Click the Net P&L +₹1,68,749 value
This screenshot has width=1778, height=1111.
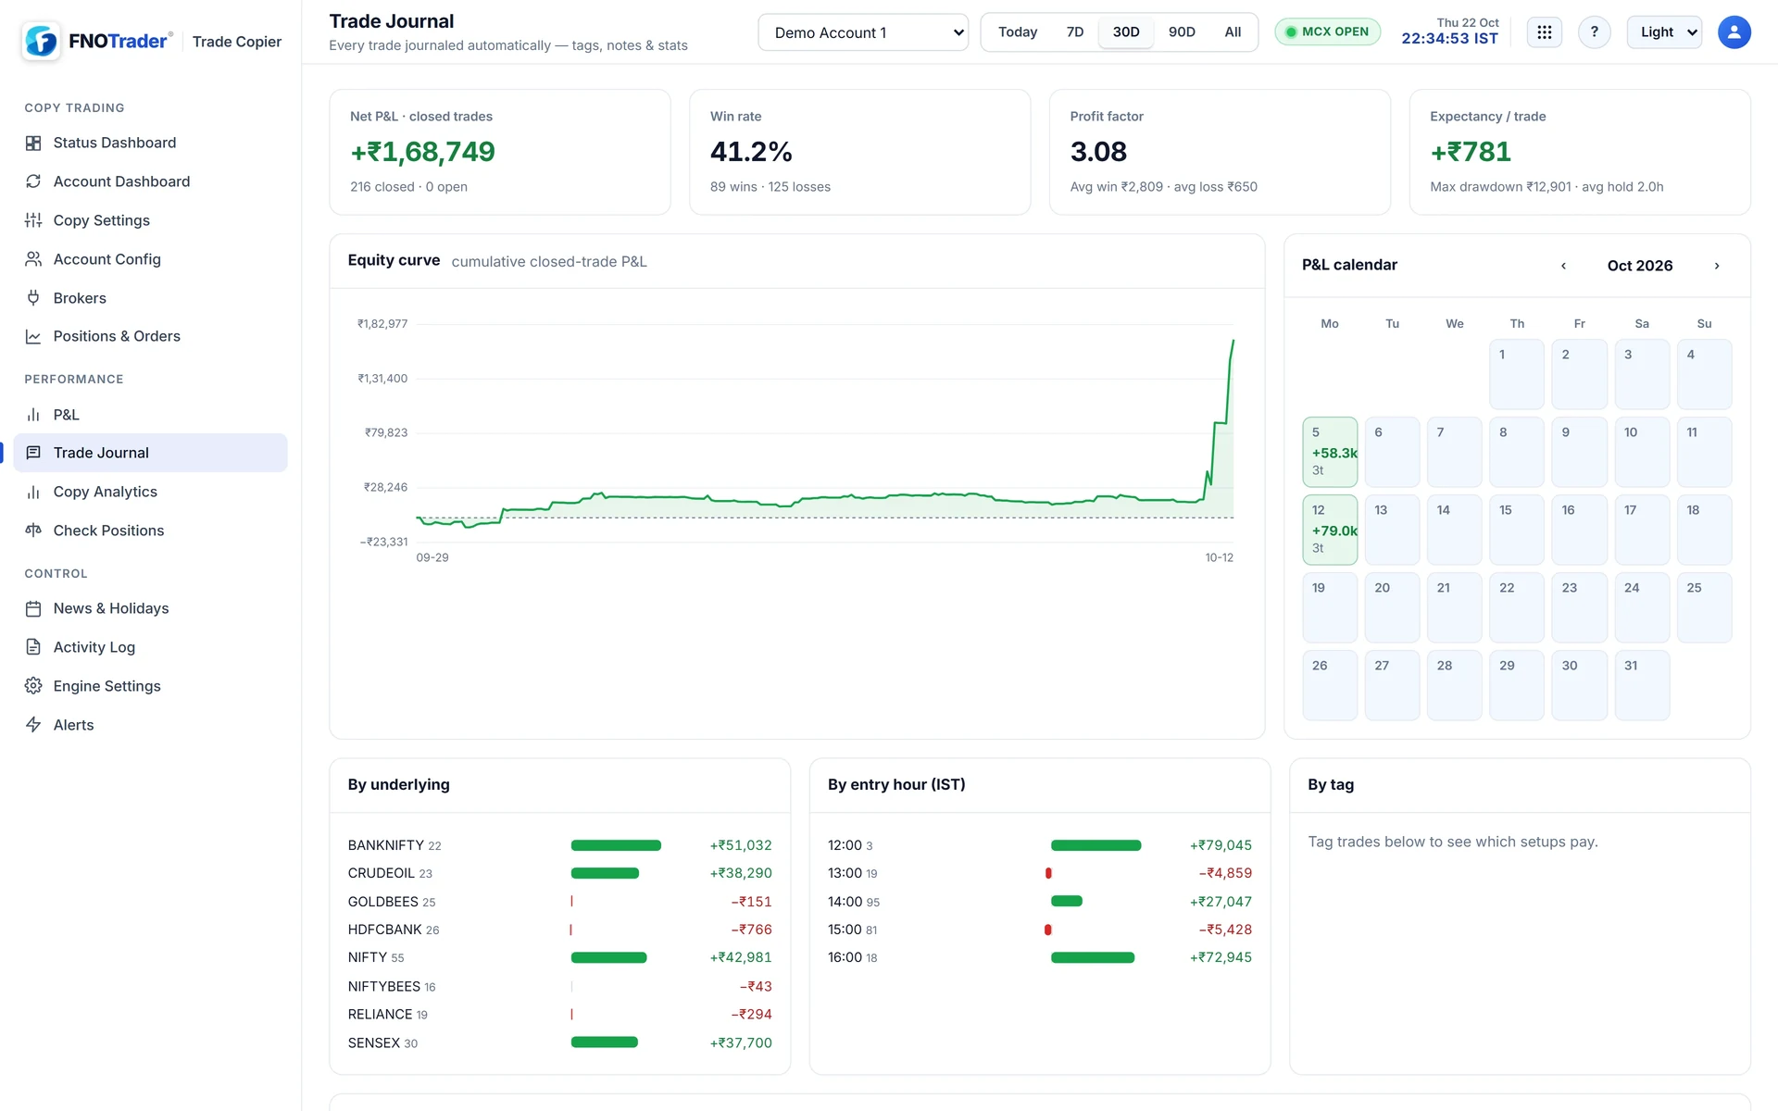click(422, 152)
